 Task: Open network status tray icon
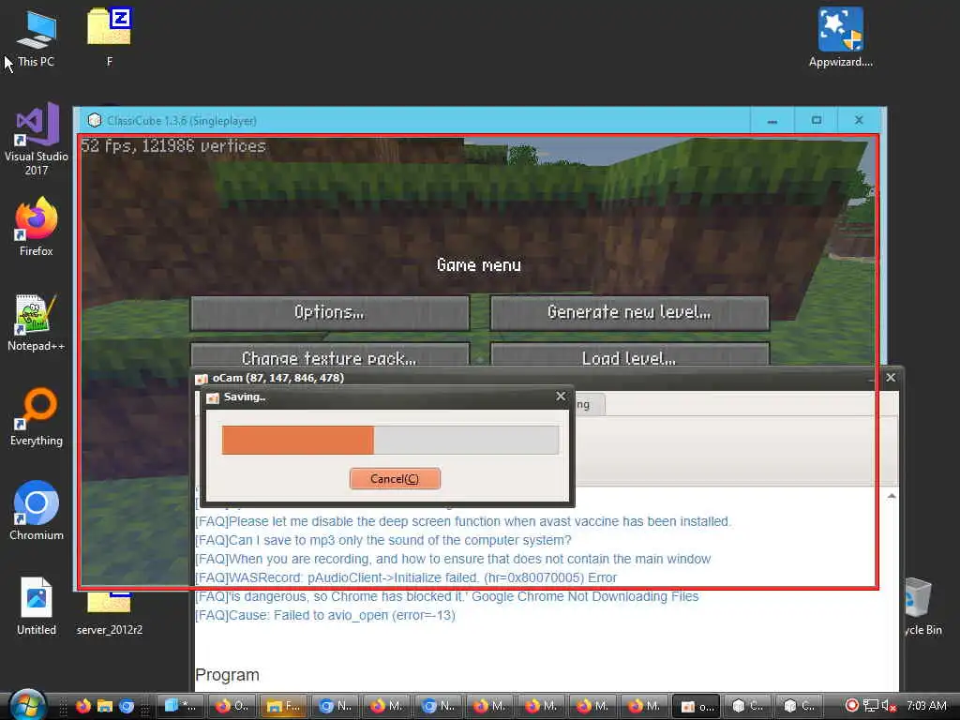coord(870,705)
